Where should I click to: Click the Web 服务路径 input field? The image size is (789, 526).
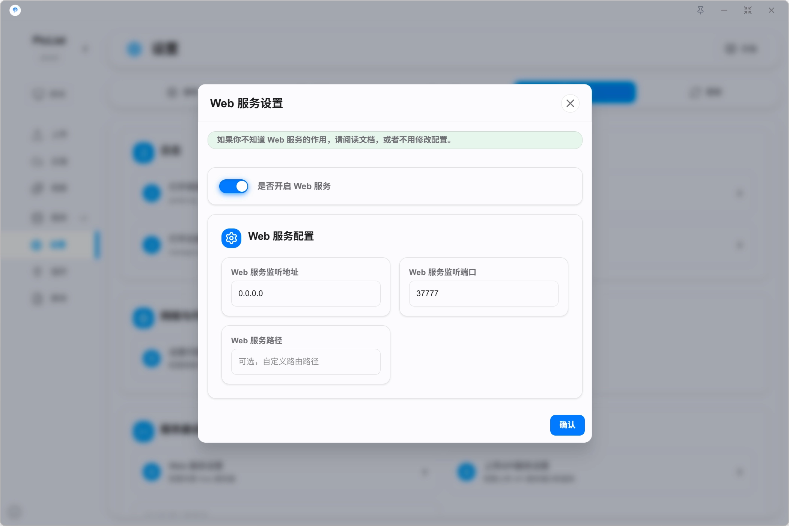pos(306,362)
